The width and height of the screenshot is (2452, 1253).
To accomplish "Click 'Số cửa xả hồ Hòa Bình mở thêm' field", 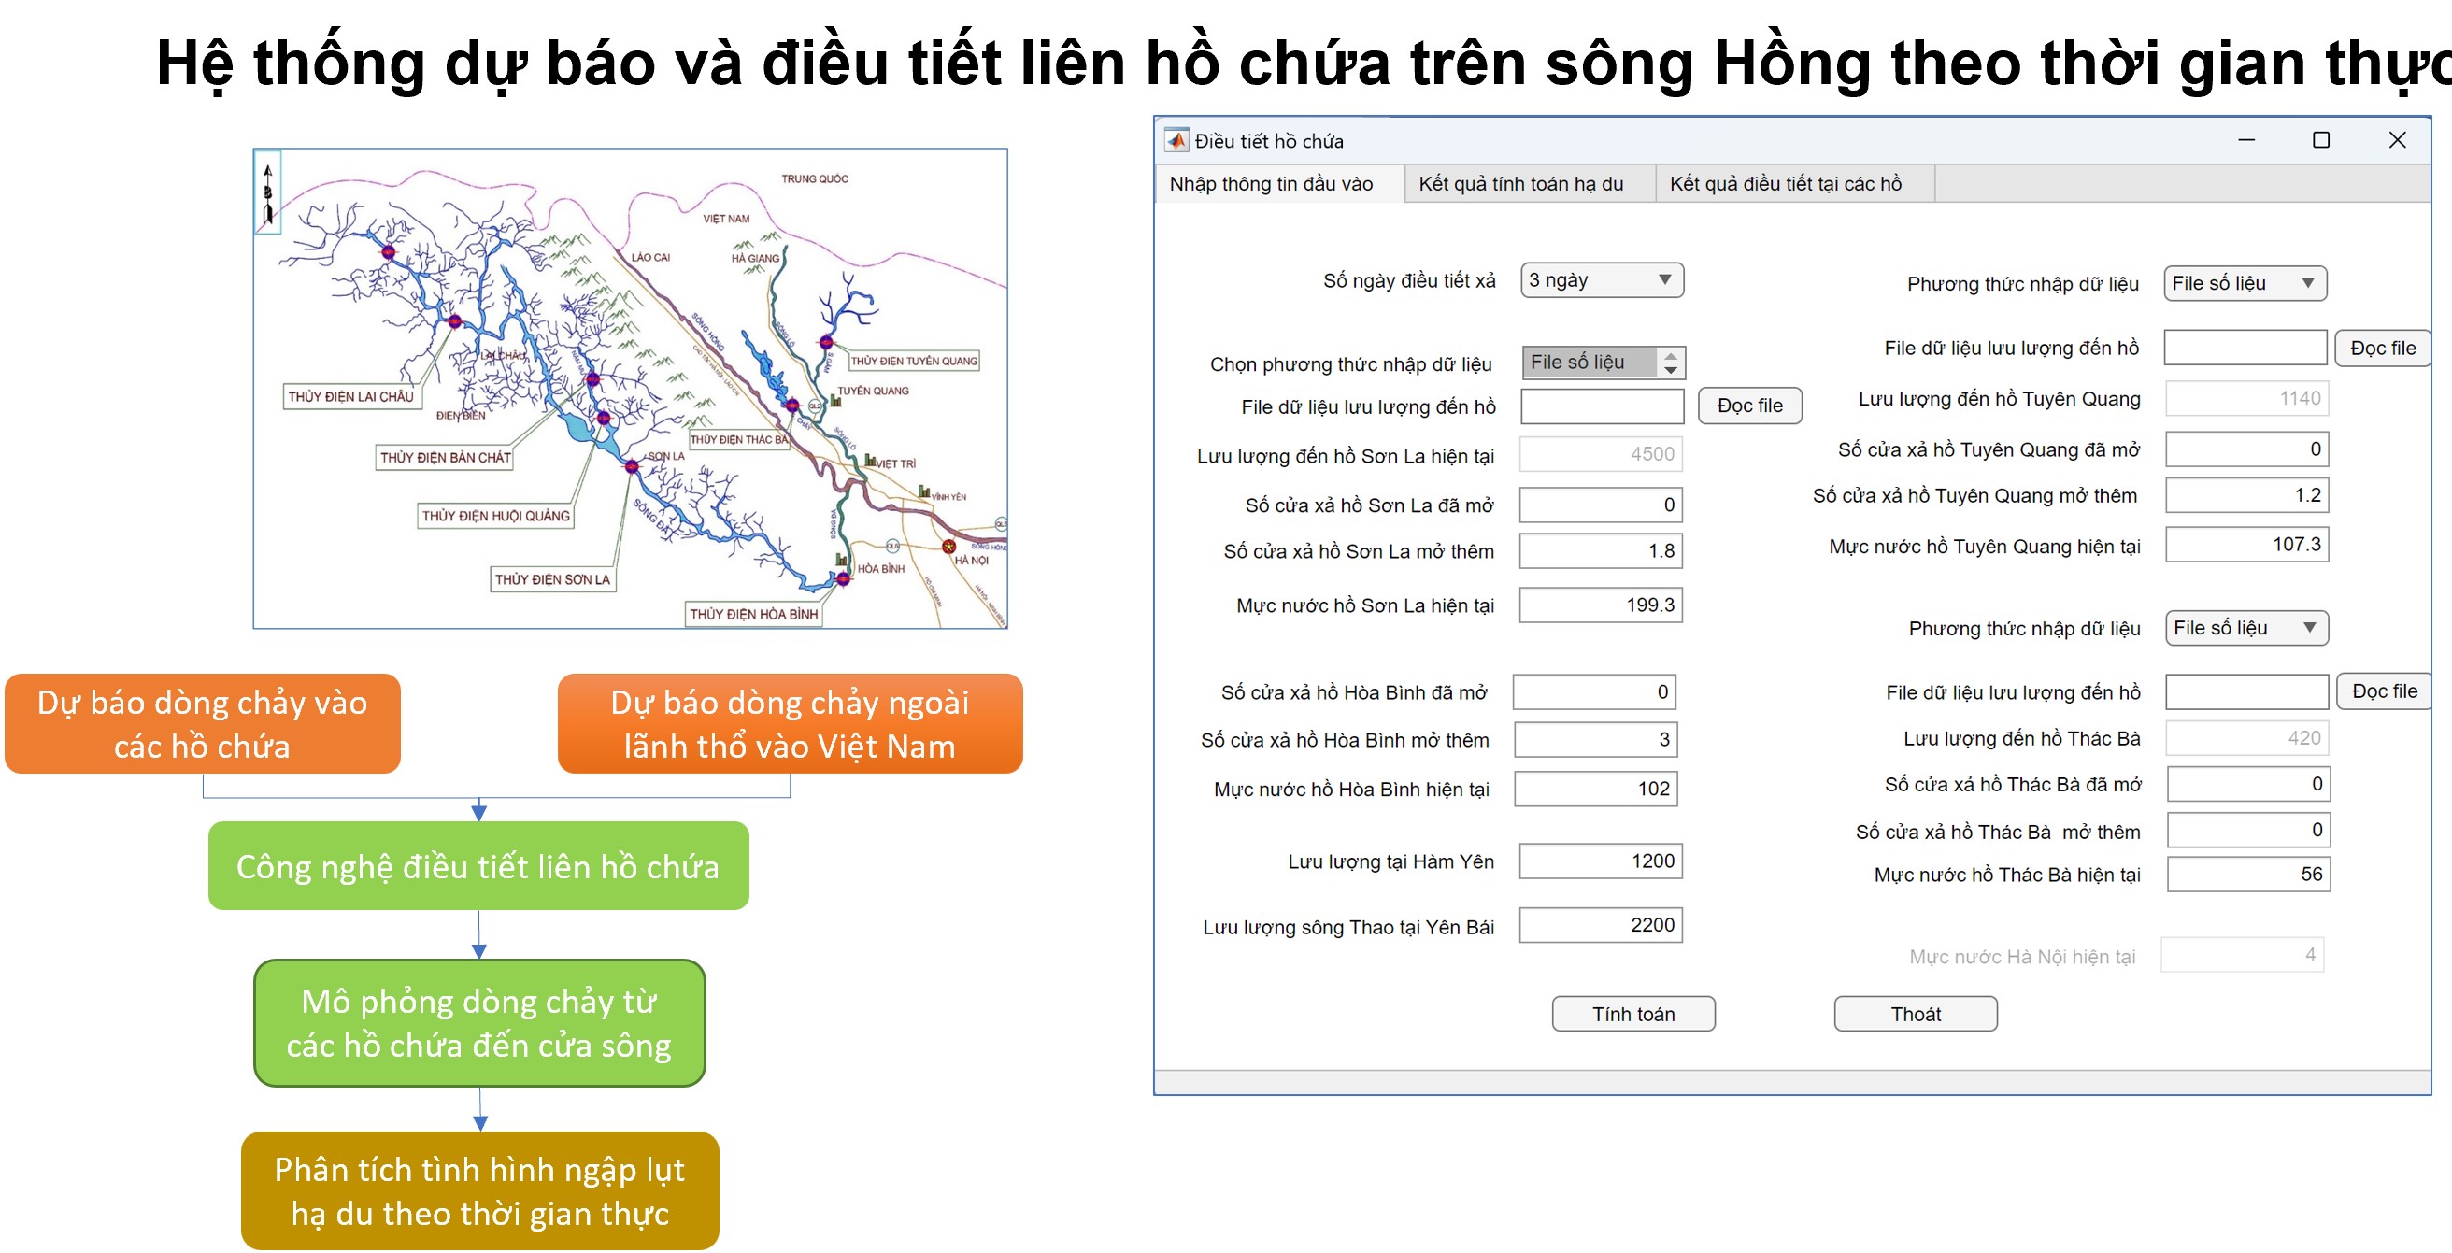I will (x=1595, y=740).
